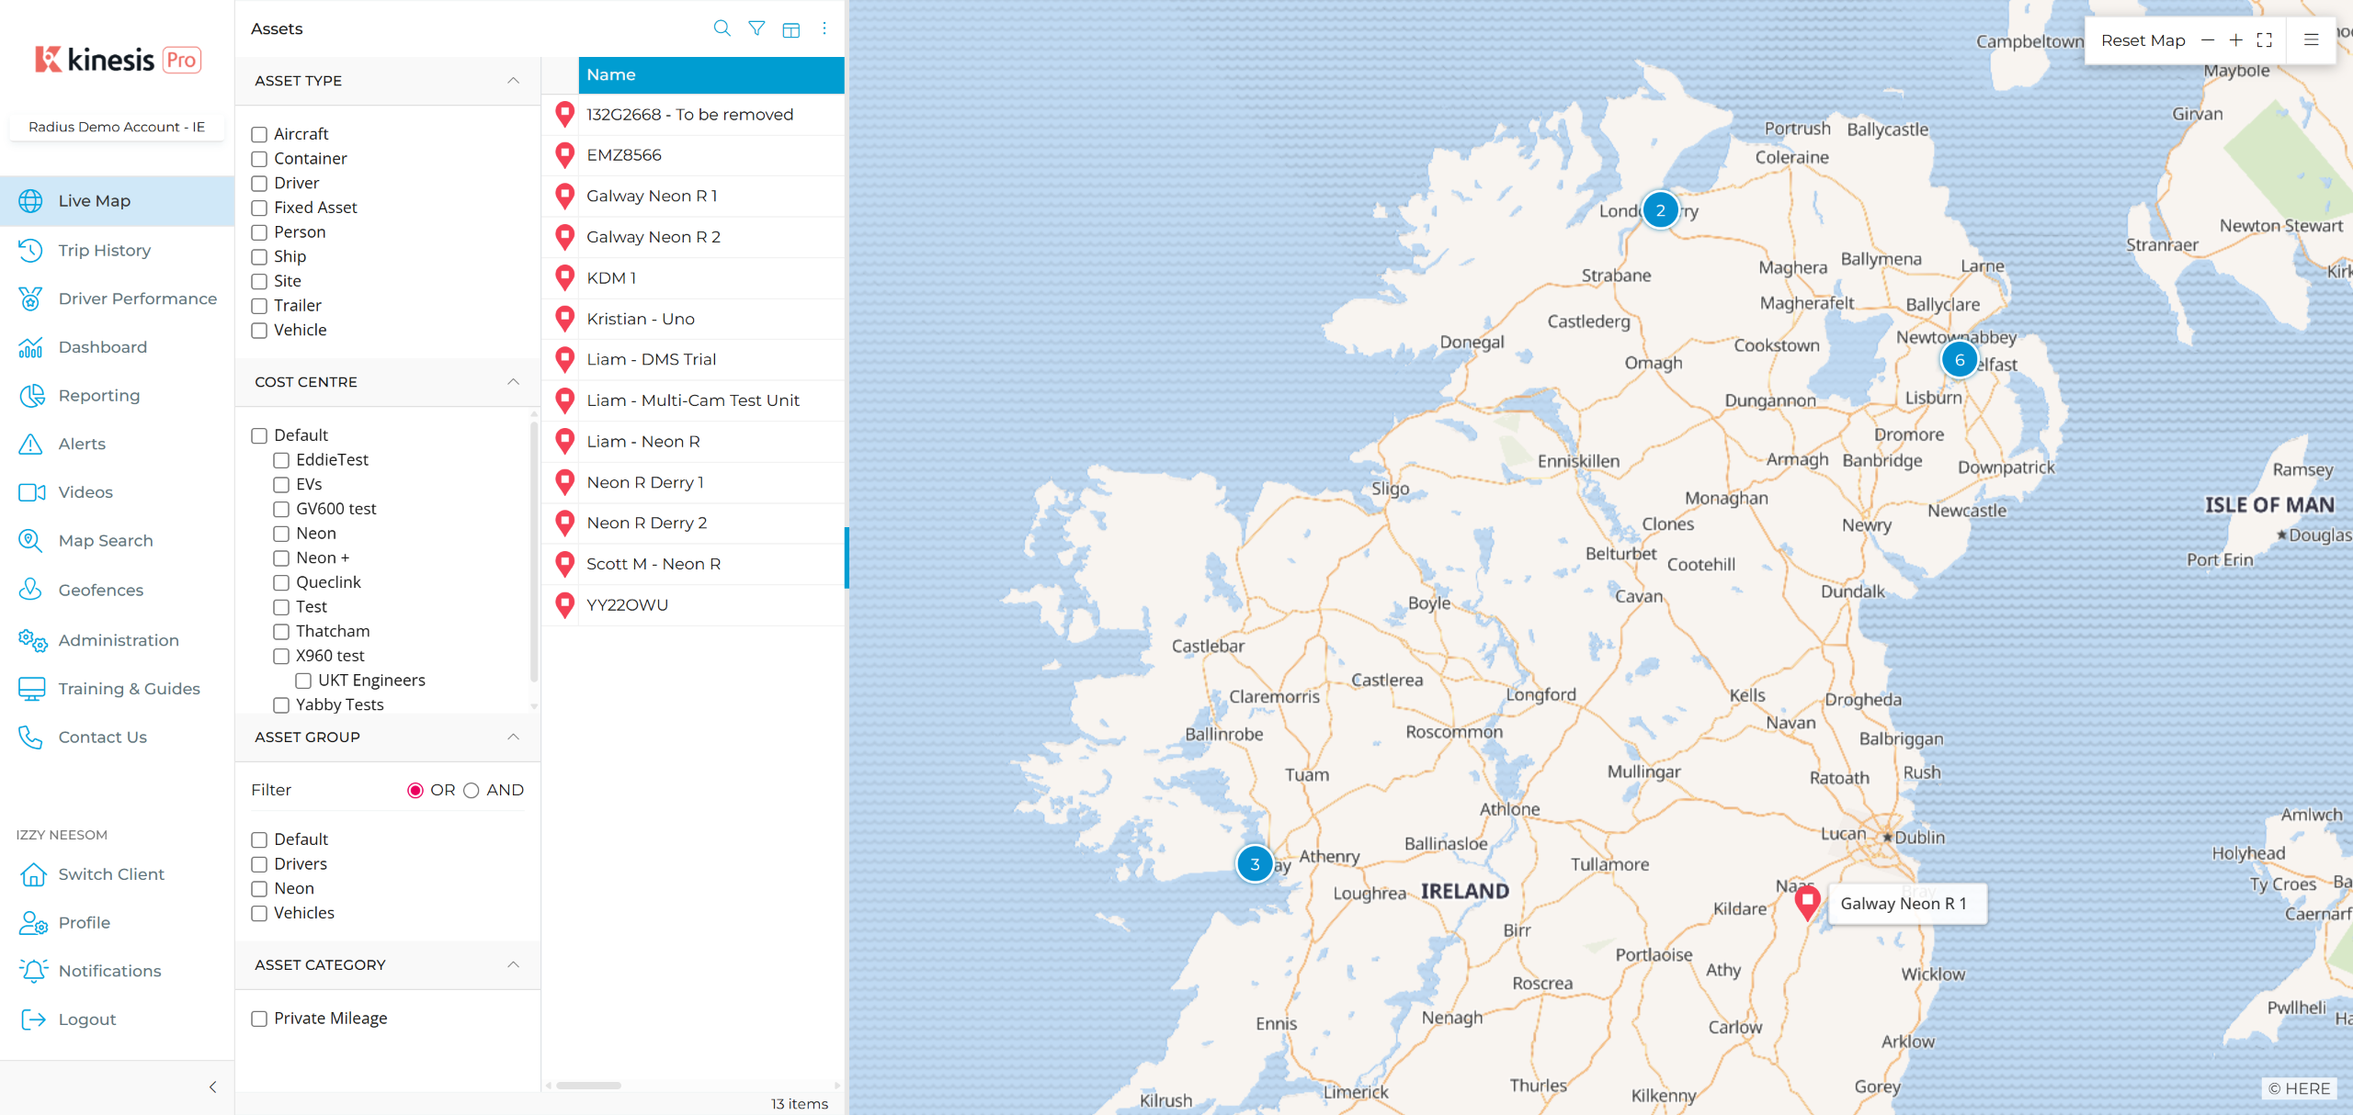The width and height of the screenshot is (2353, 1115).
Task: Click the map fullscreen icon
Action: click(2265, 40)
